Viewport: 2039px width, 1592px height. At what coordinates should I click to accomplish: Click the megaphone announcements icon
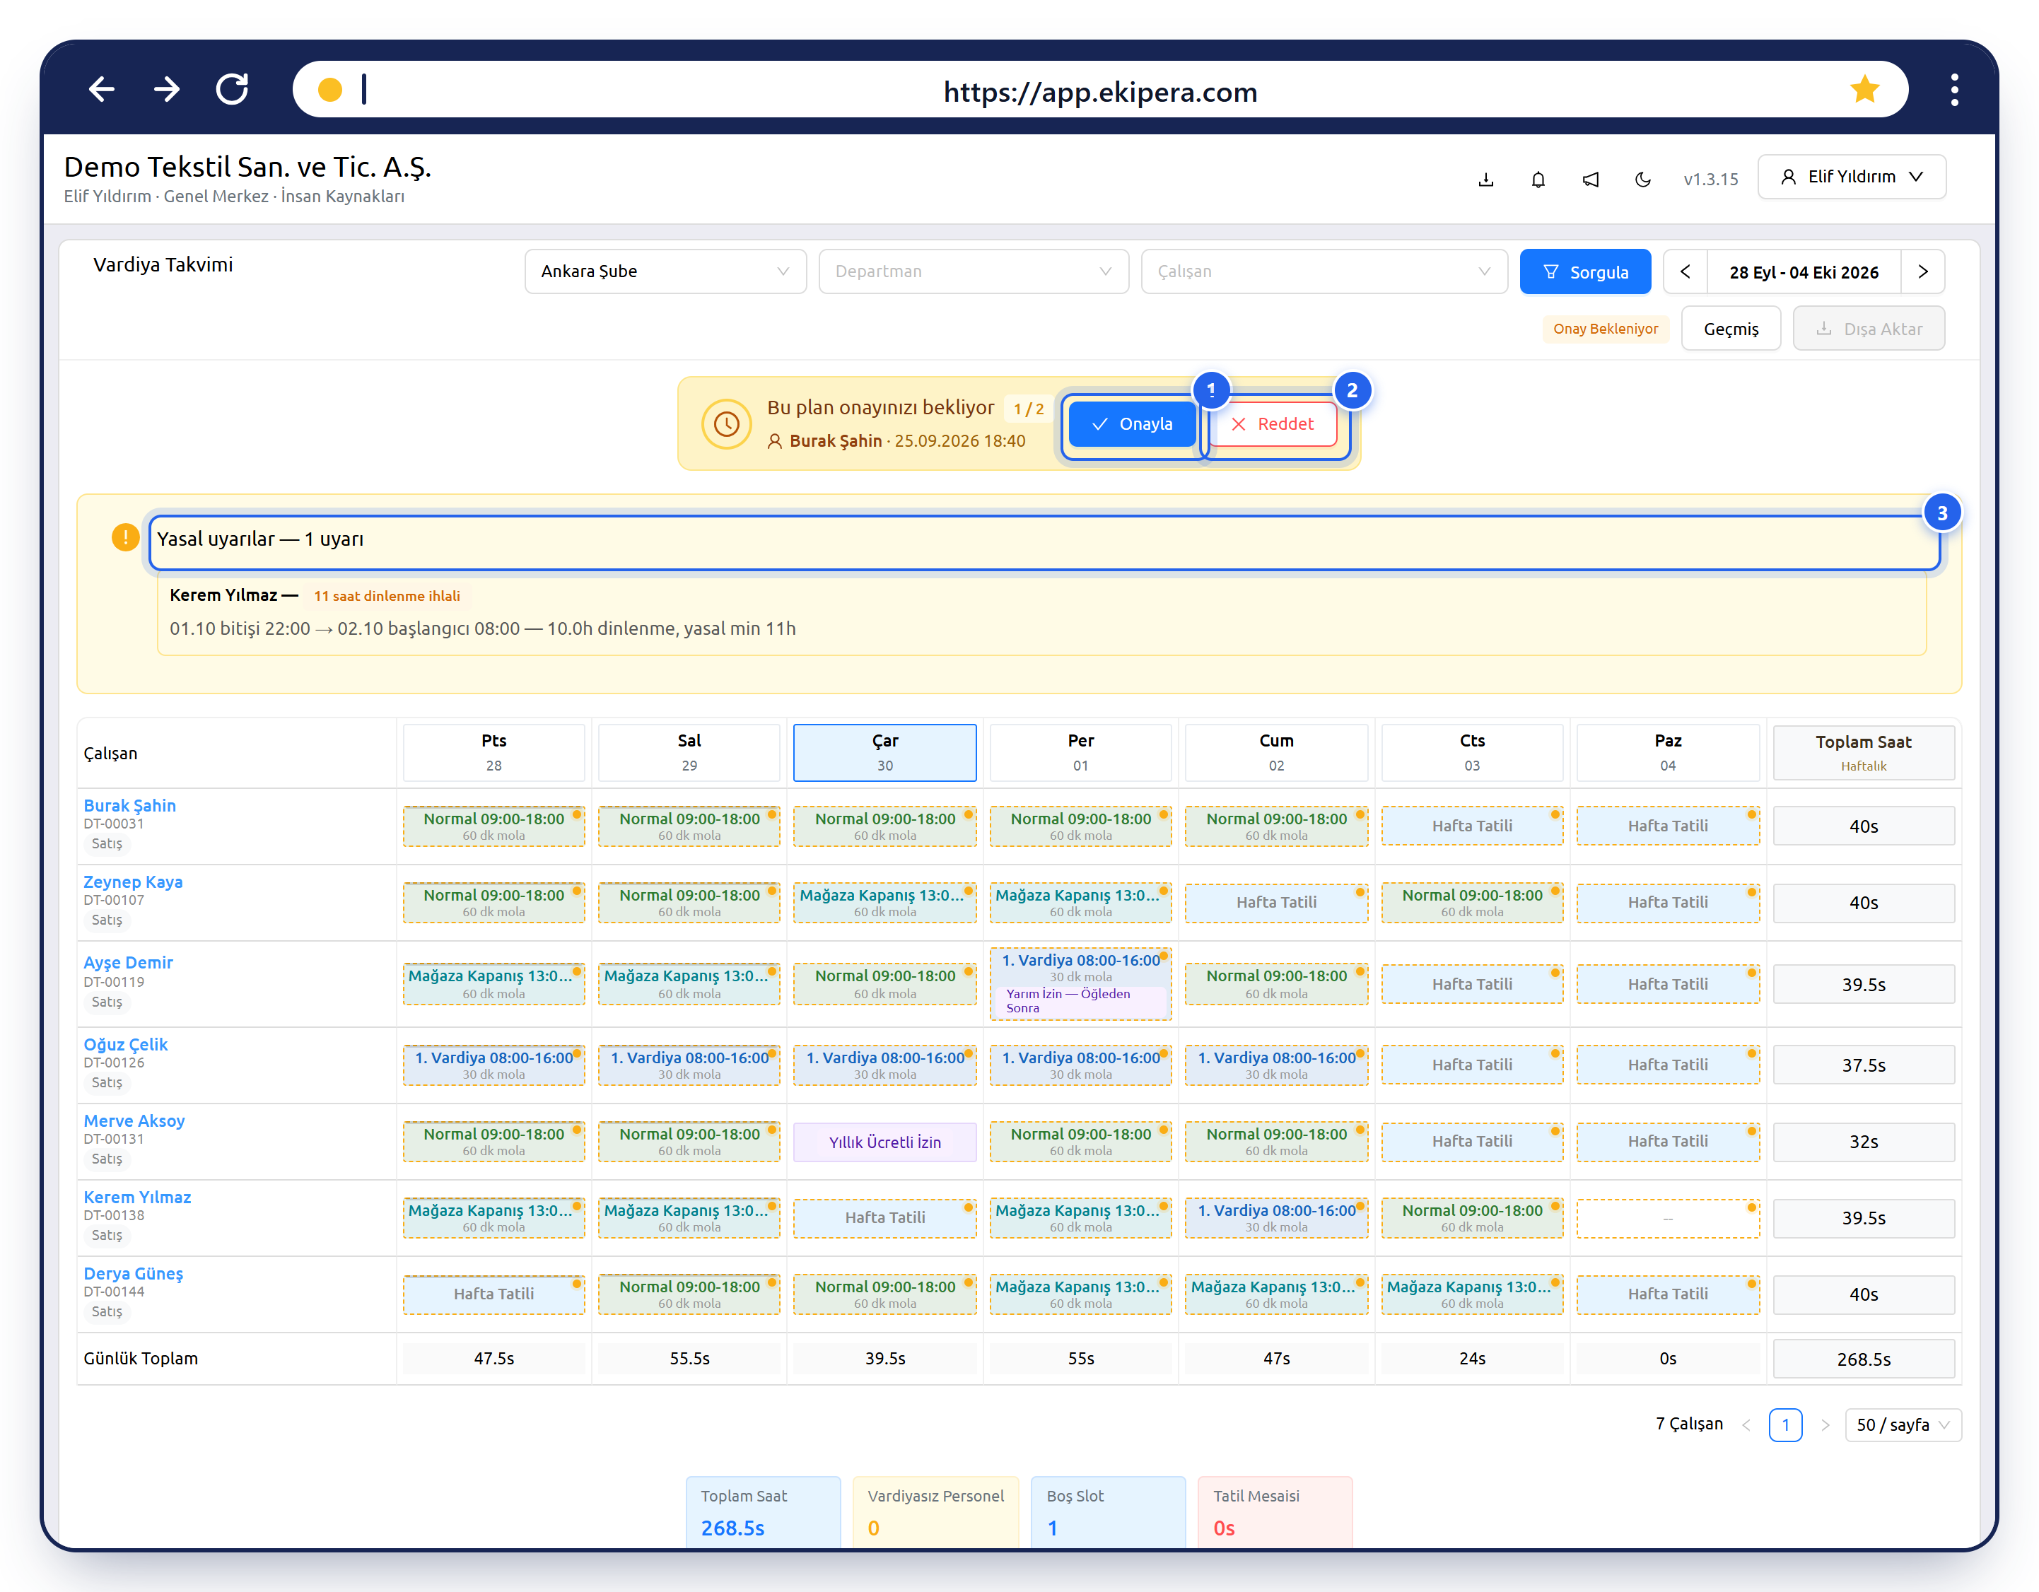coord(1590,178)
